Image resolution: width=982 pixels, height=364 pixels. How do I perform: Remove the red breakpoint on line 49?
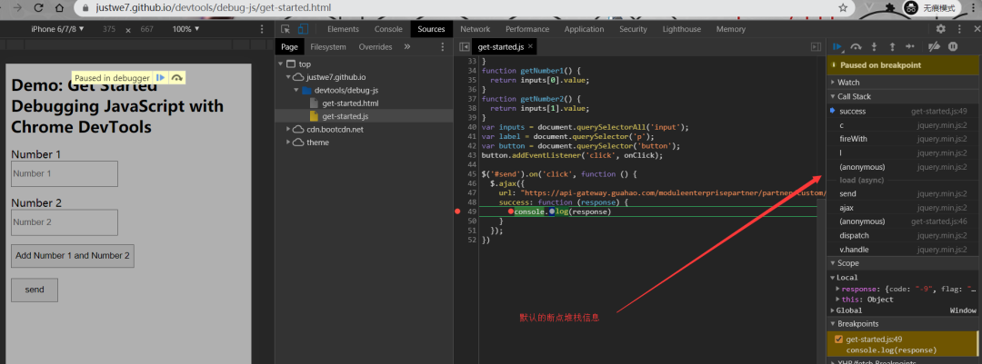(457, 212)
